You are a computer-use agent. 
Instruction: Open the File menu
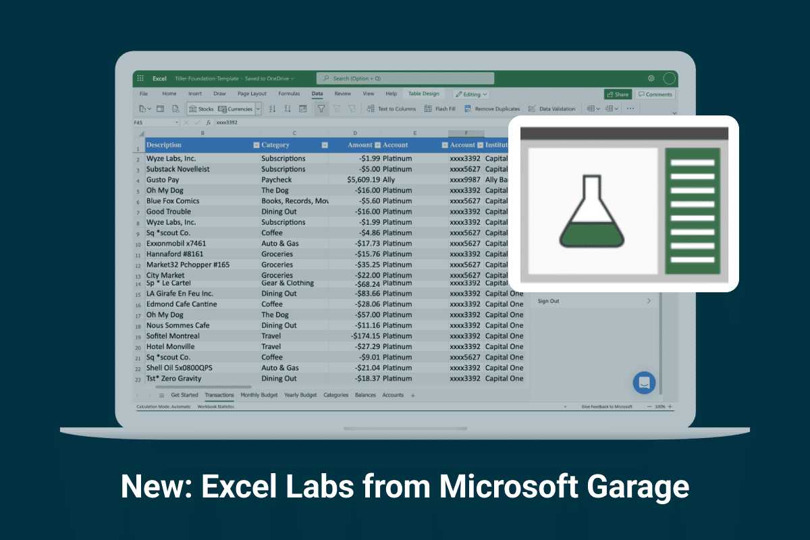pos(144,94)
